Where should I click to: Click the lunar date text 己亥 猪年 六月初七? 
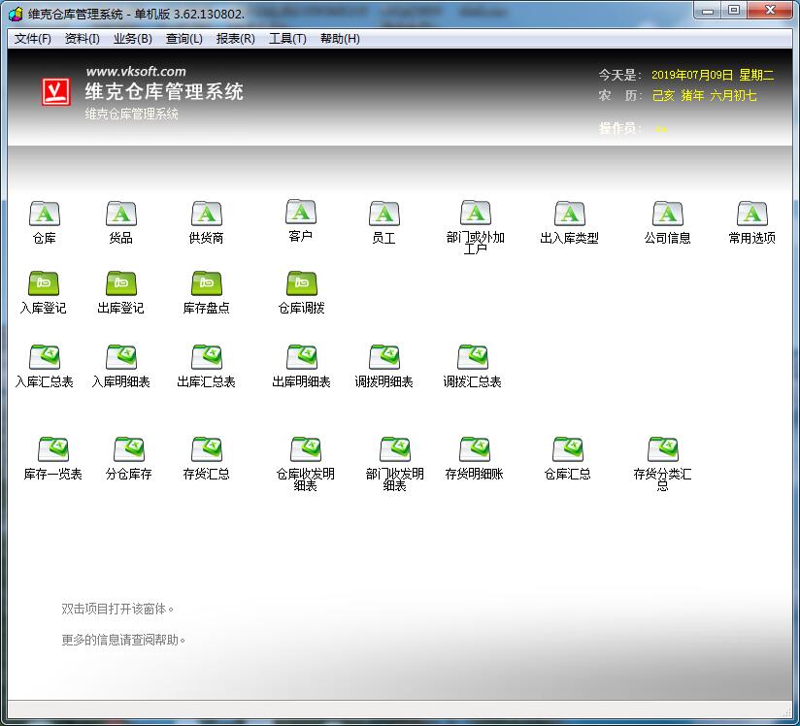704,95
